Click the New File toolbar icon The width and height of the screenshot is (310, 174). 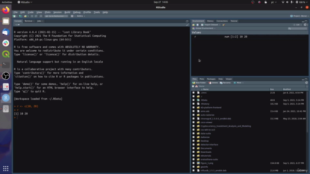coord(14,16)
